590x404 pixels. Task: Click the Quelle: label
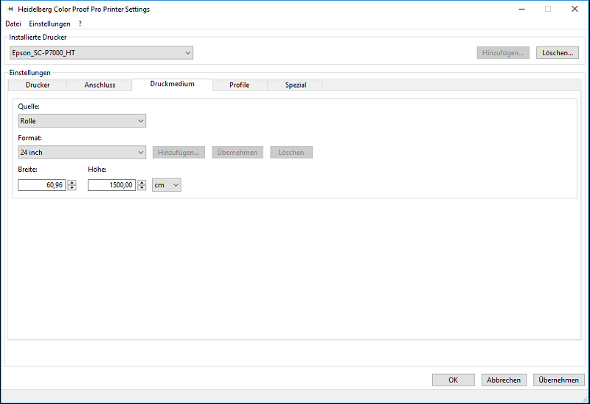point(29,106)
